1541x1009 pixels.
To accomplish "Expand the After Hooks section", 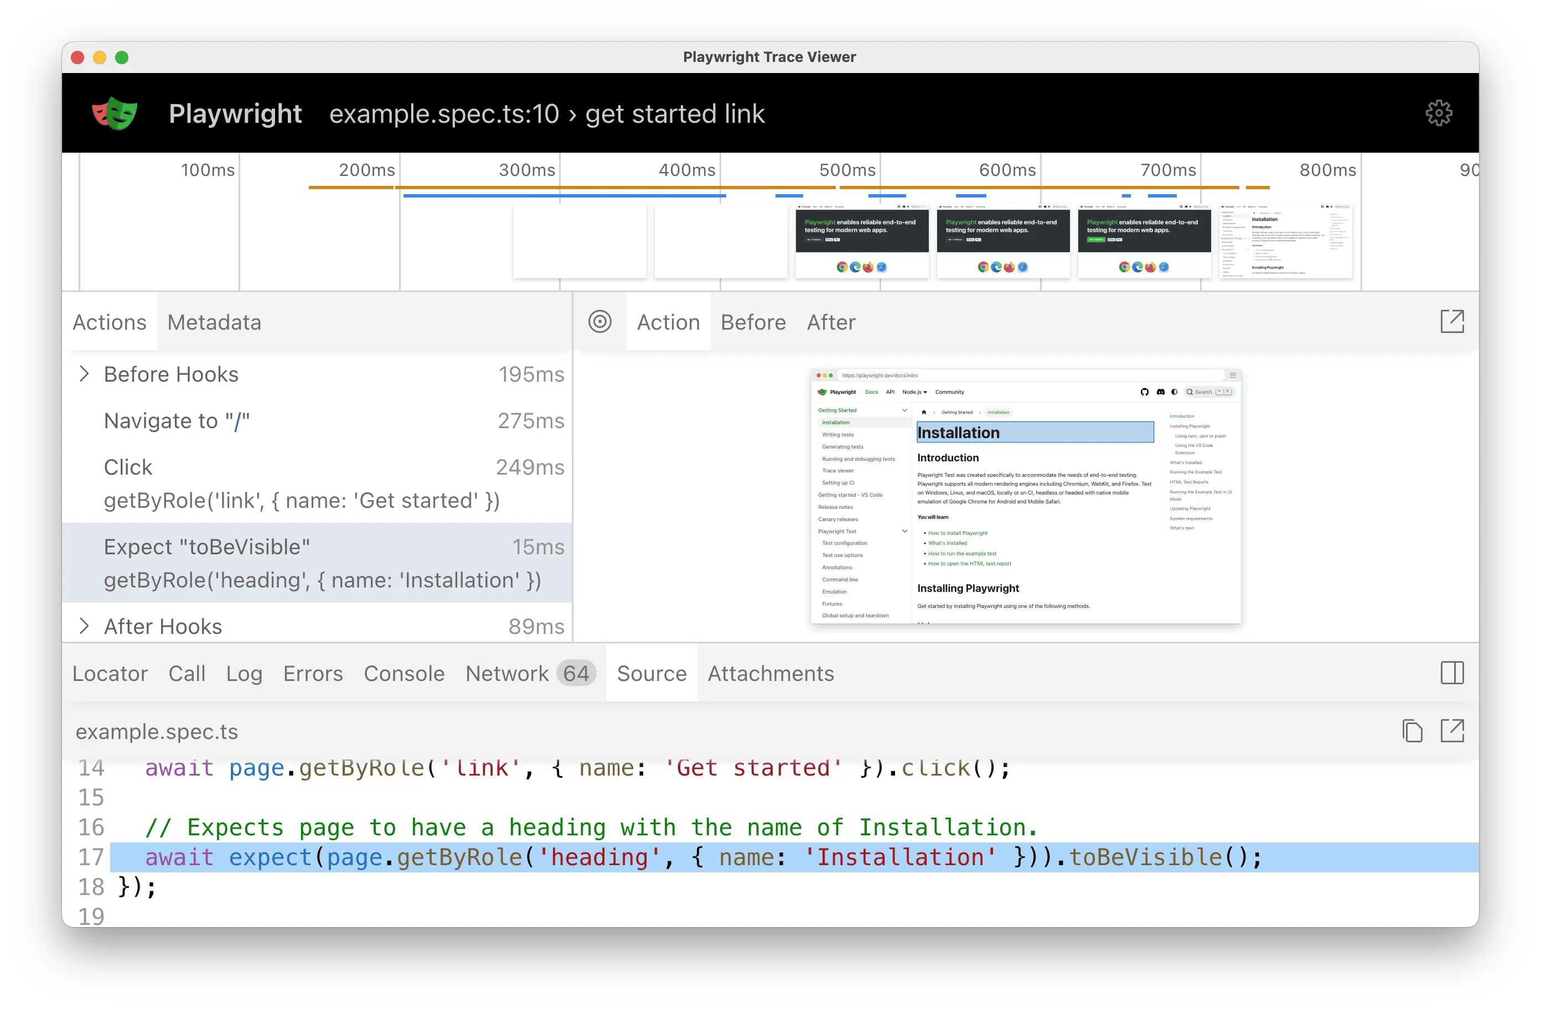I will coord(85,625).
